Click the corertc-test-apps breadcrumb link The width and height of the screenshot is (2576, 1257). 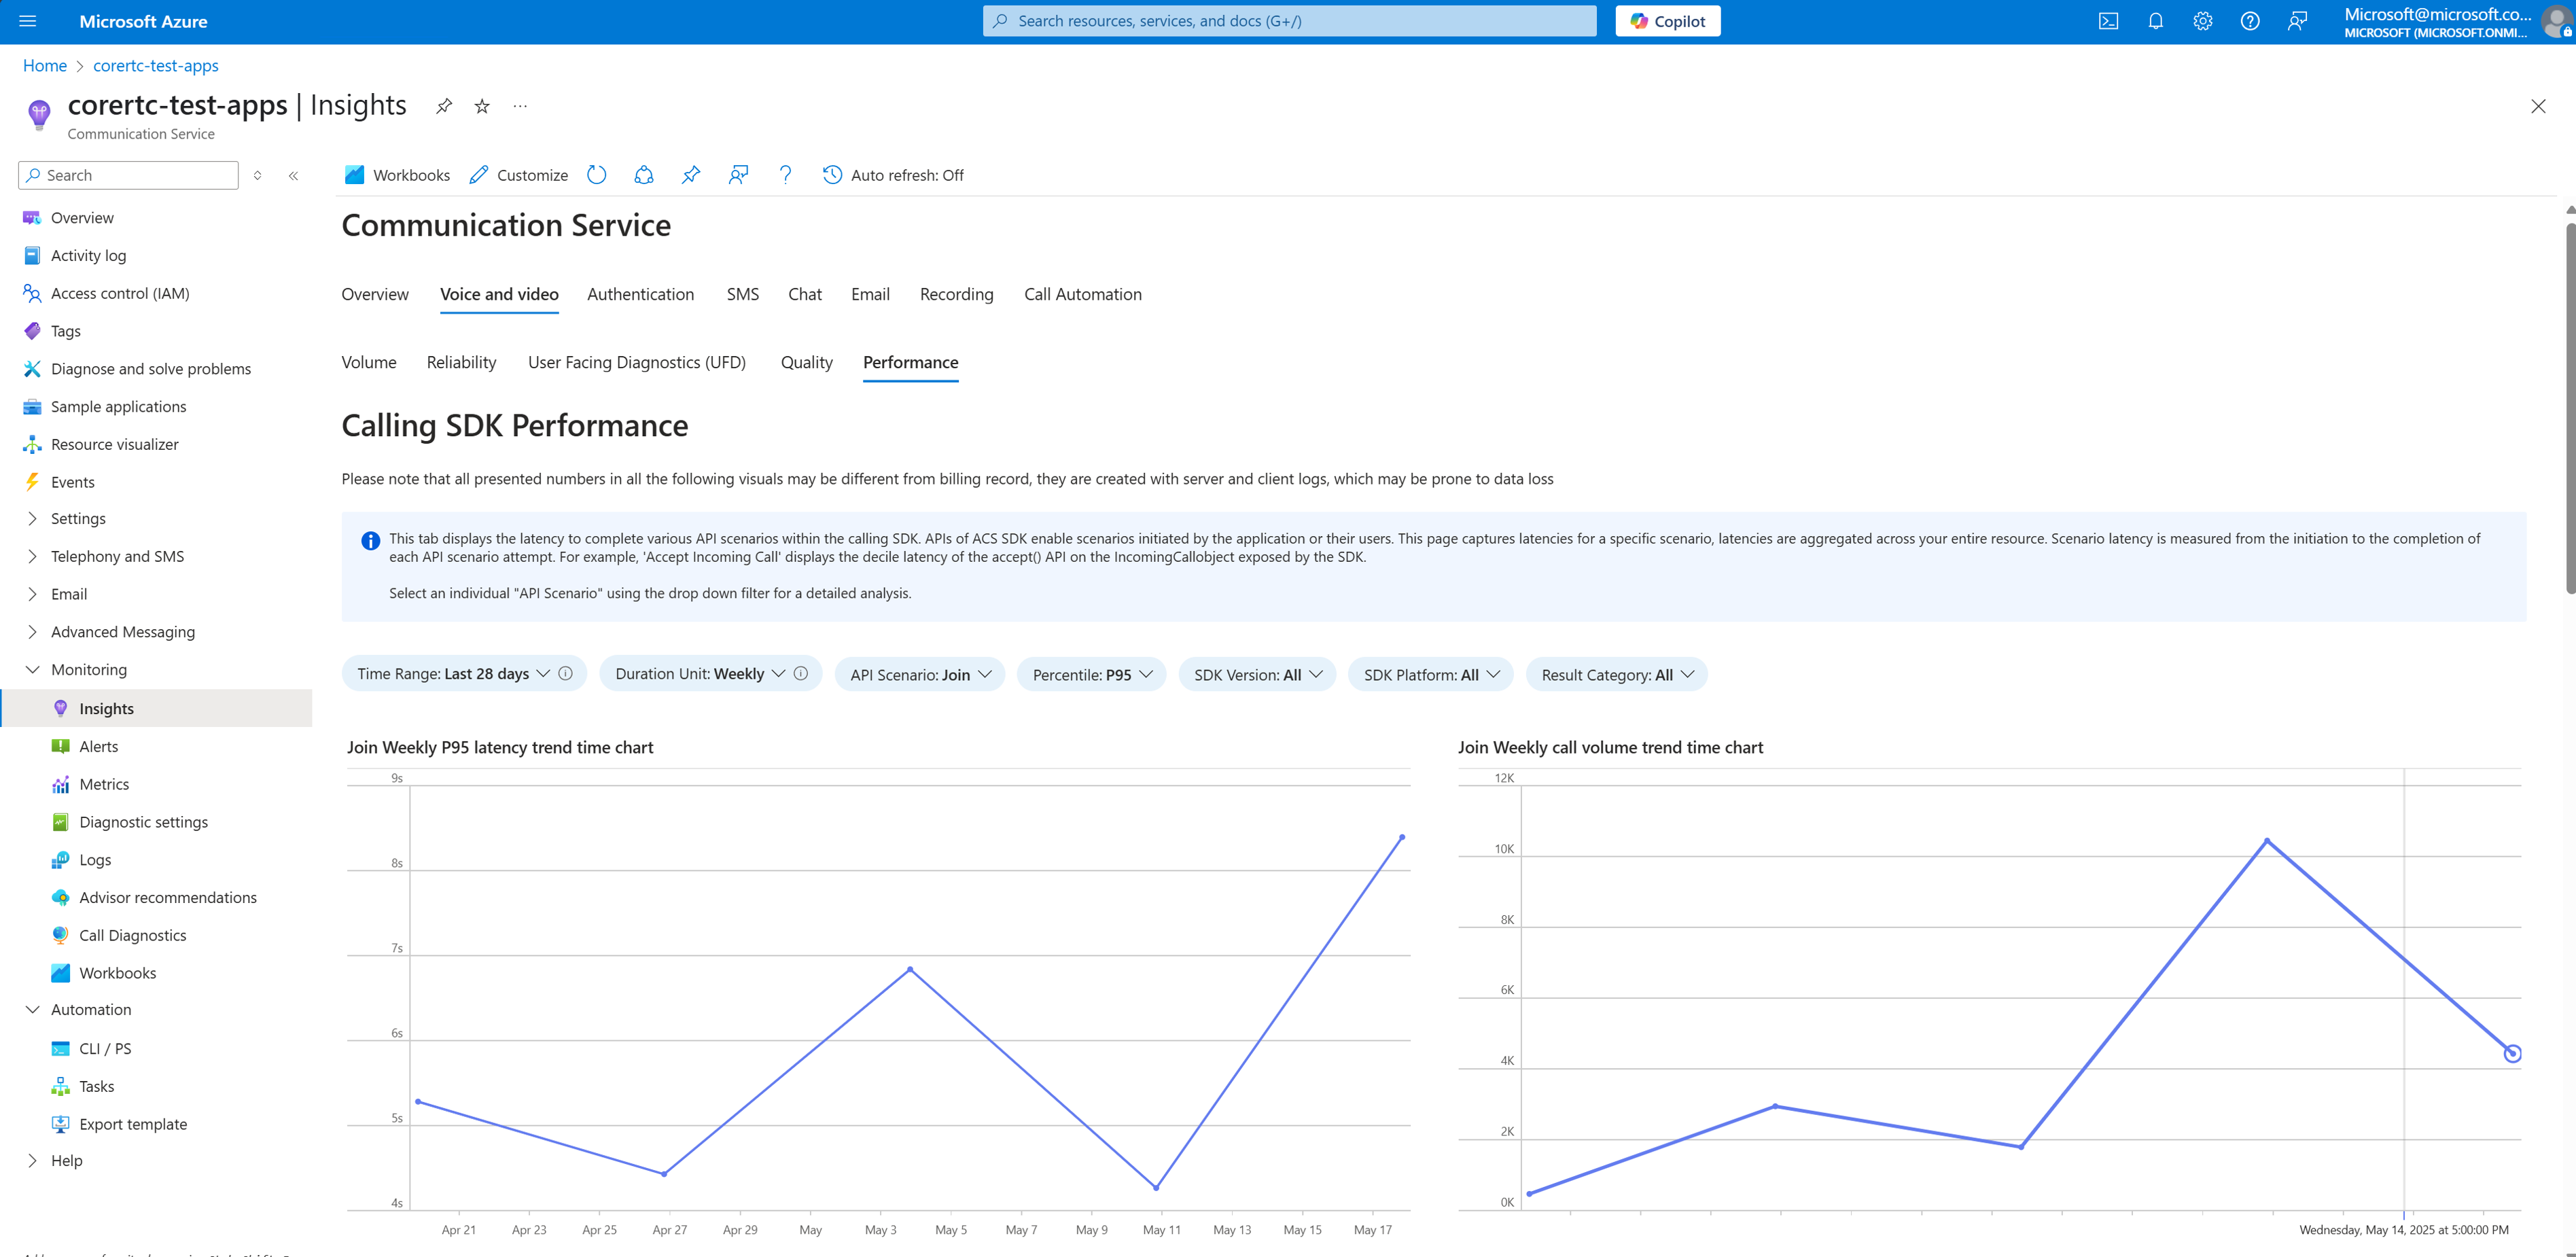[156, 65]
